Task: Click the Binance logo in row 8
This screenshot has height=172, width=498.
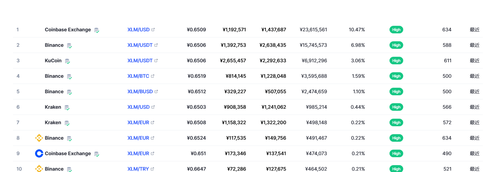Action: click(x=39, y=138)
